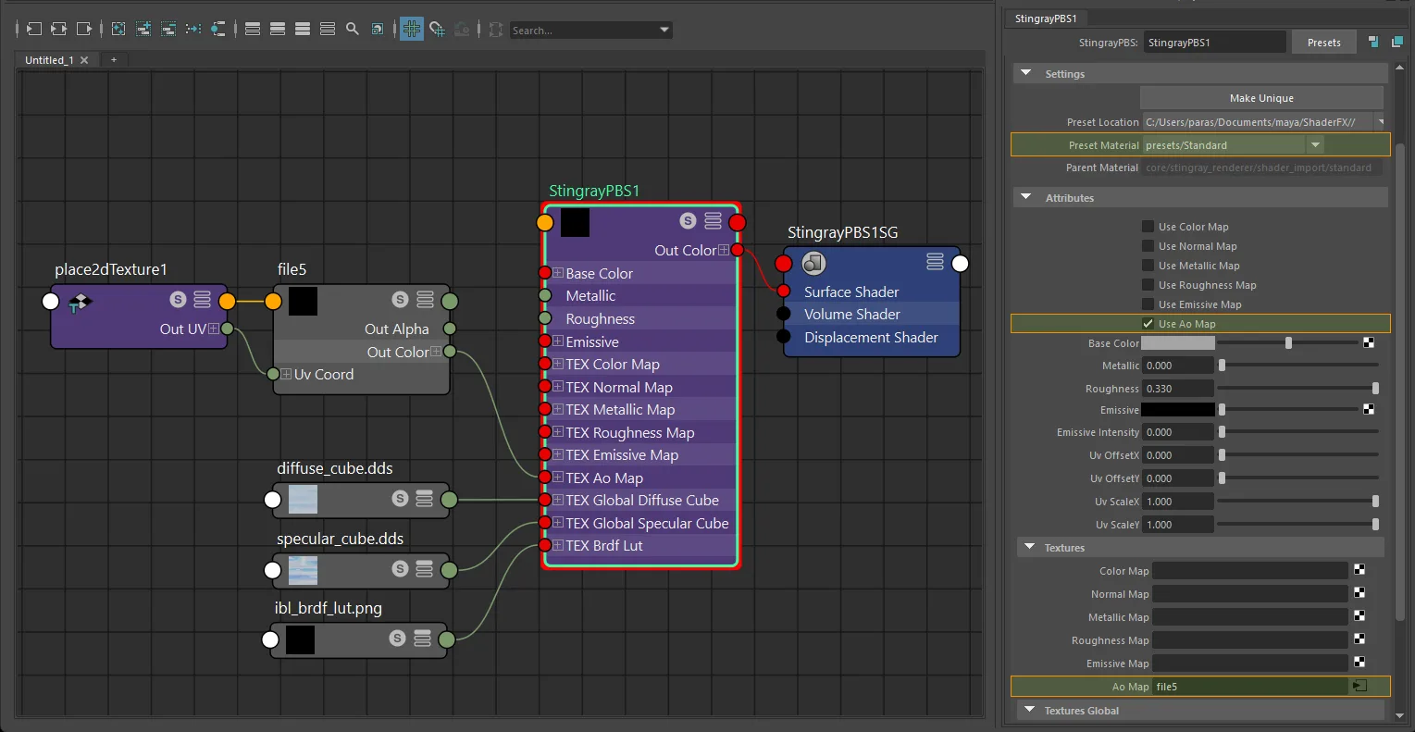Uncheck the Use Ao Map checkbox
The height and width of the screenshot is (732, 1415).
coord(1148,324)
